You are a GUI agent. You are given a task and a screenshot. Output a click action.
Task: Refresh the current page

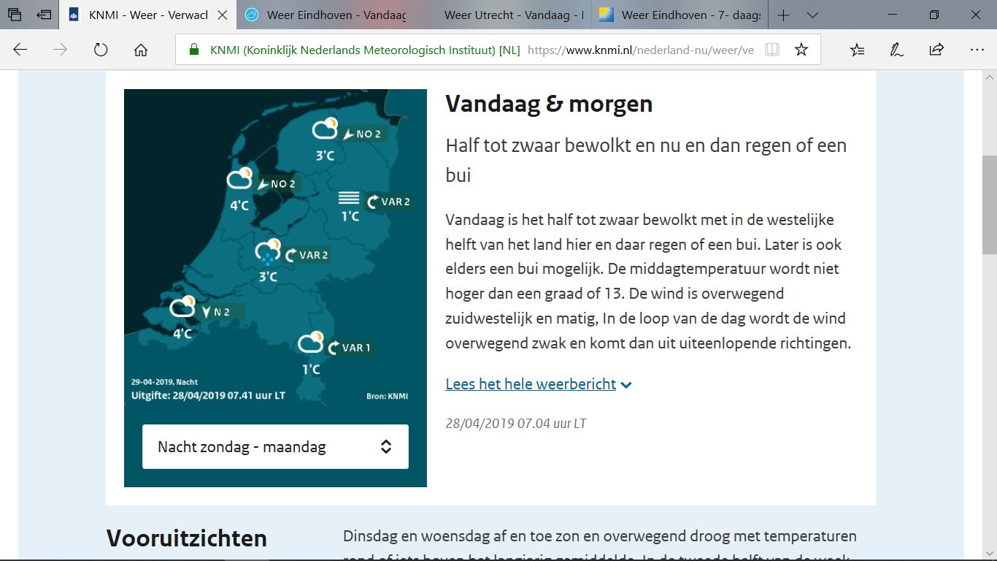coord(101,50)
